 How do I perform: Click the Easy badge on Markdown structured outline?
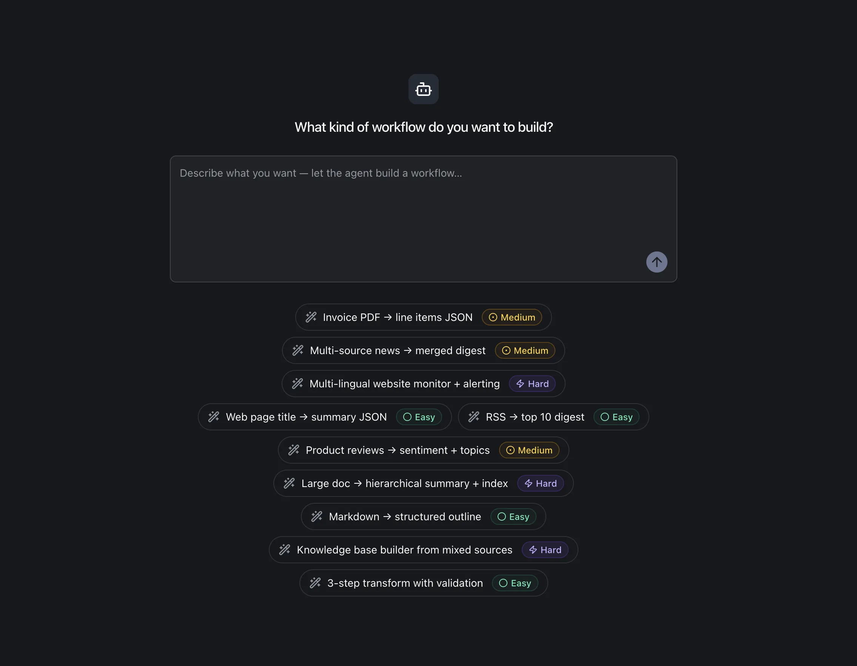(513, 516)
